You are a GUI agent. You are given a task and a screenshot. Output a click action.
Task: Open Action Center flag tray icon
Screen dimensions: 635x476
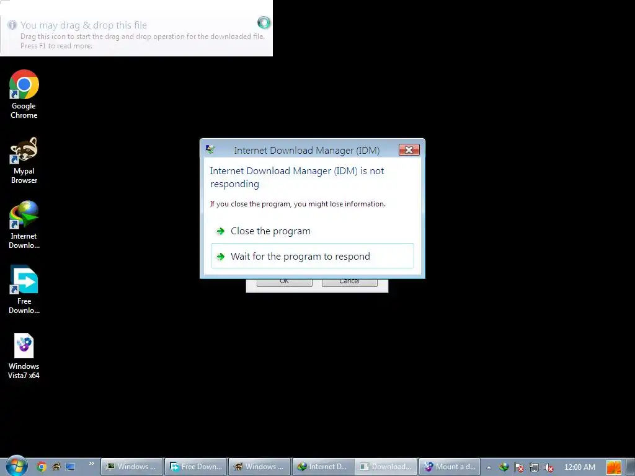(519, 467)
